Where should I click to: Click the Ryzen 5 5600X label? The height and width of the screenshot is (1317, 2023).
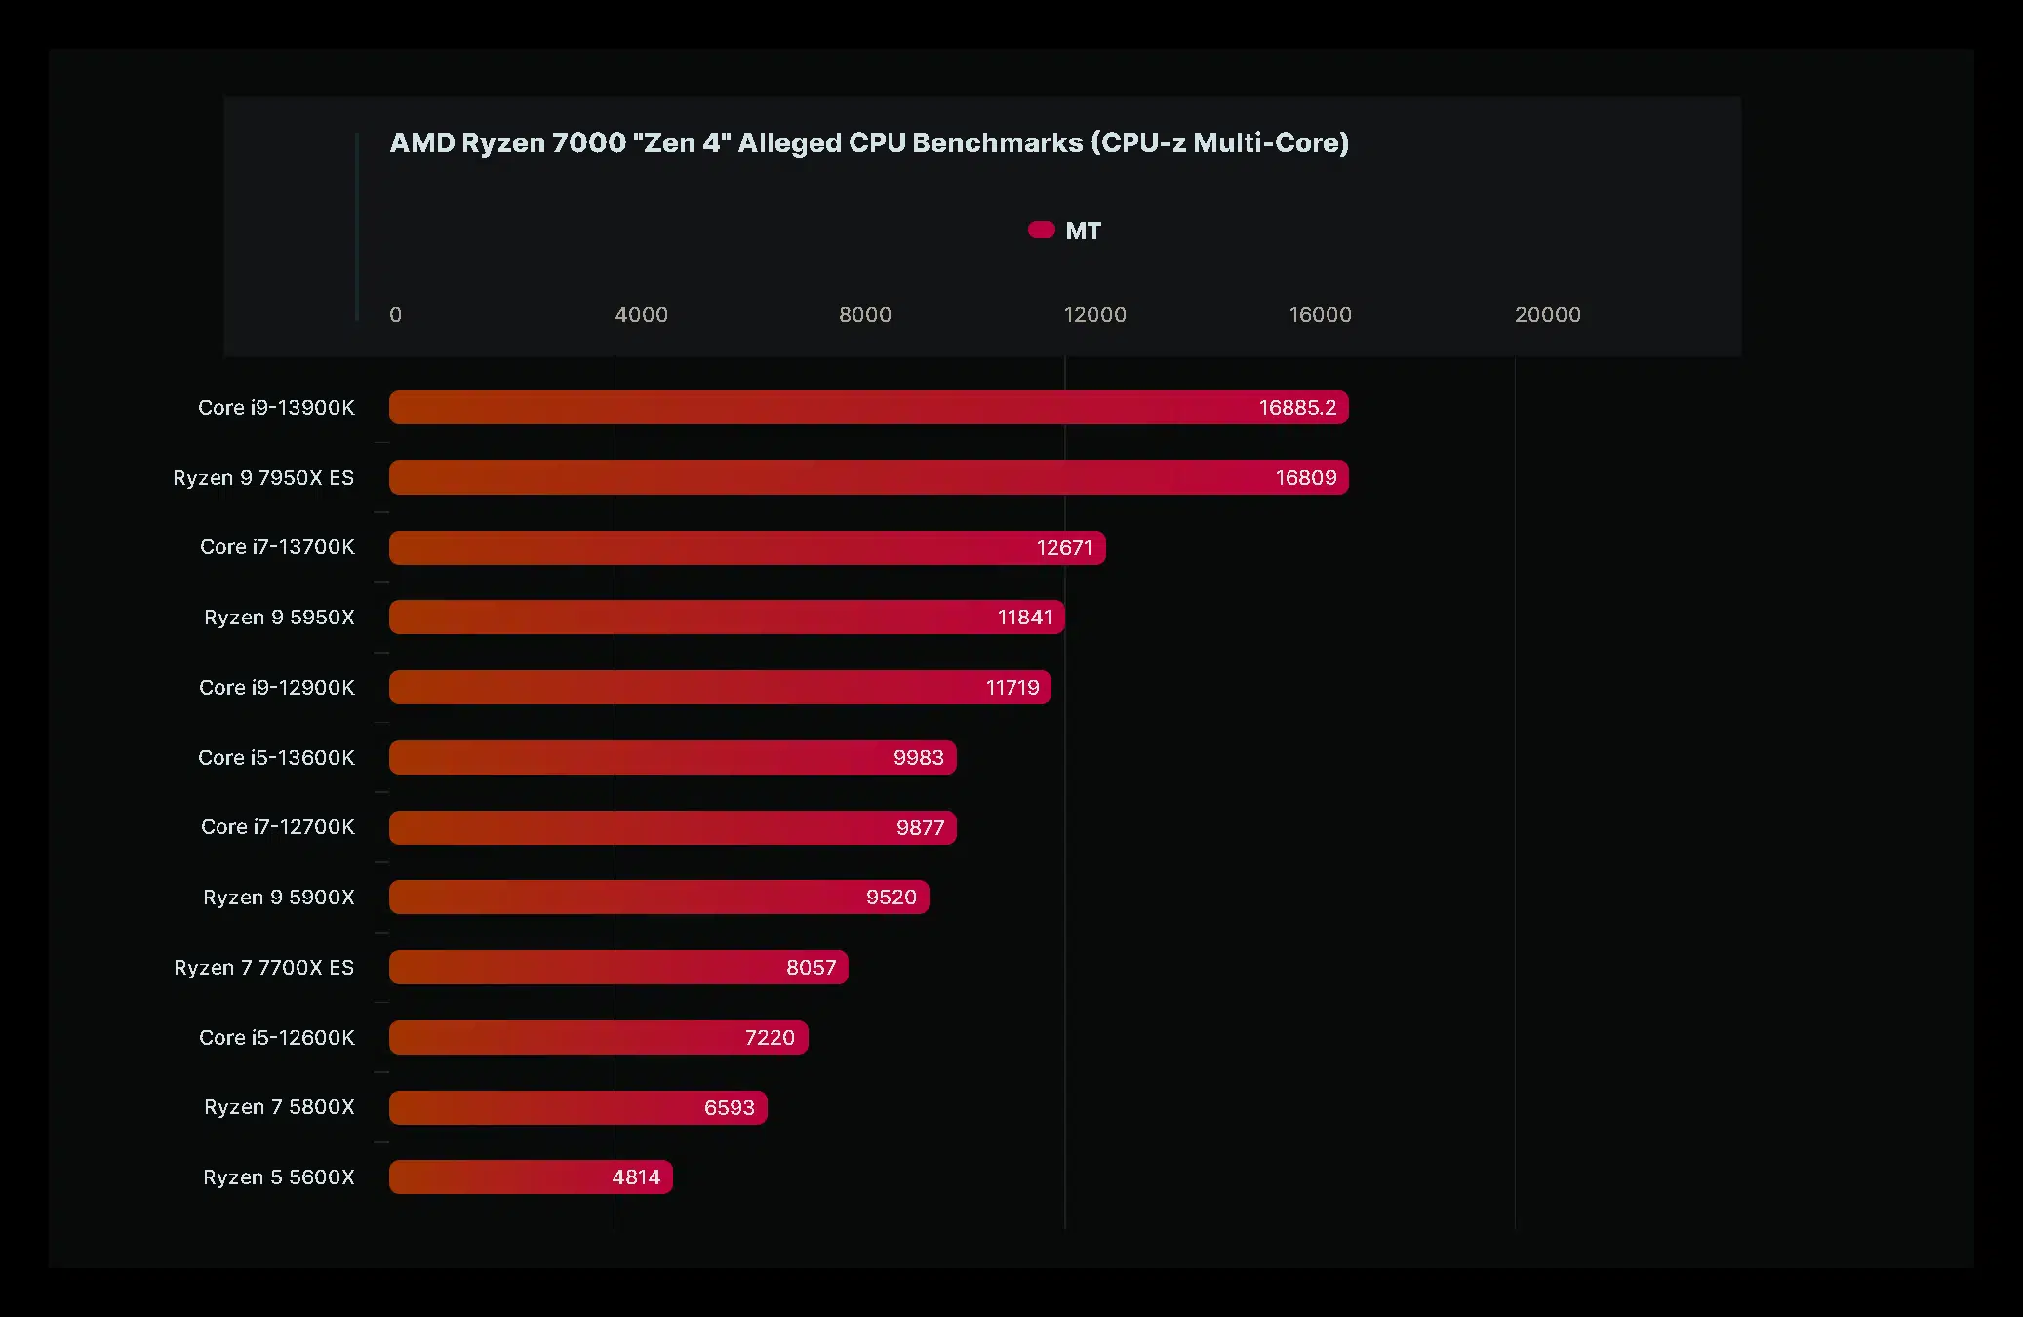pos(279,1177)
